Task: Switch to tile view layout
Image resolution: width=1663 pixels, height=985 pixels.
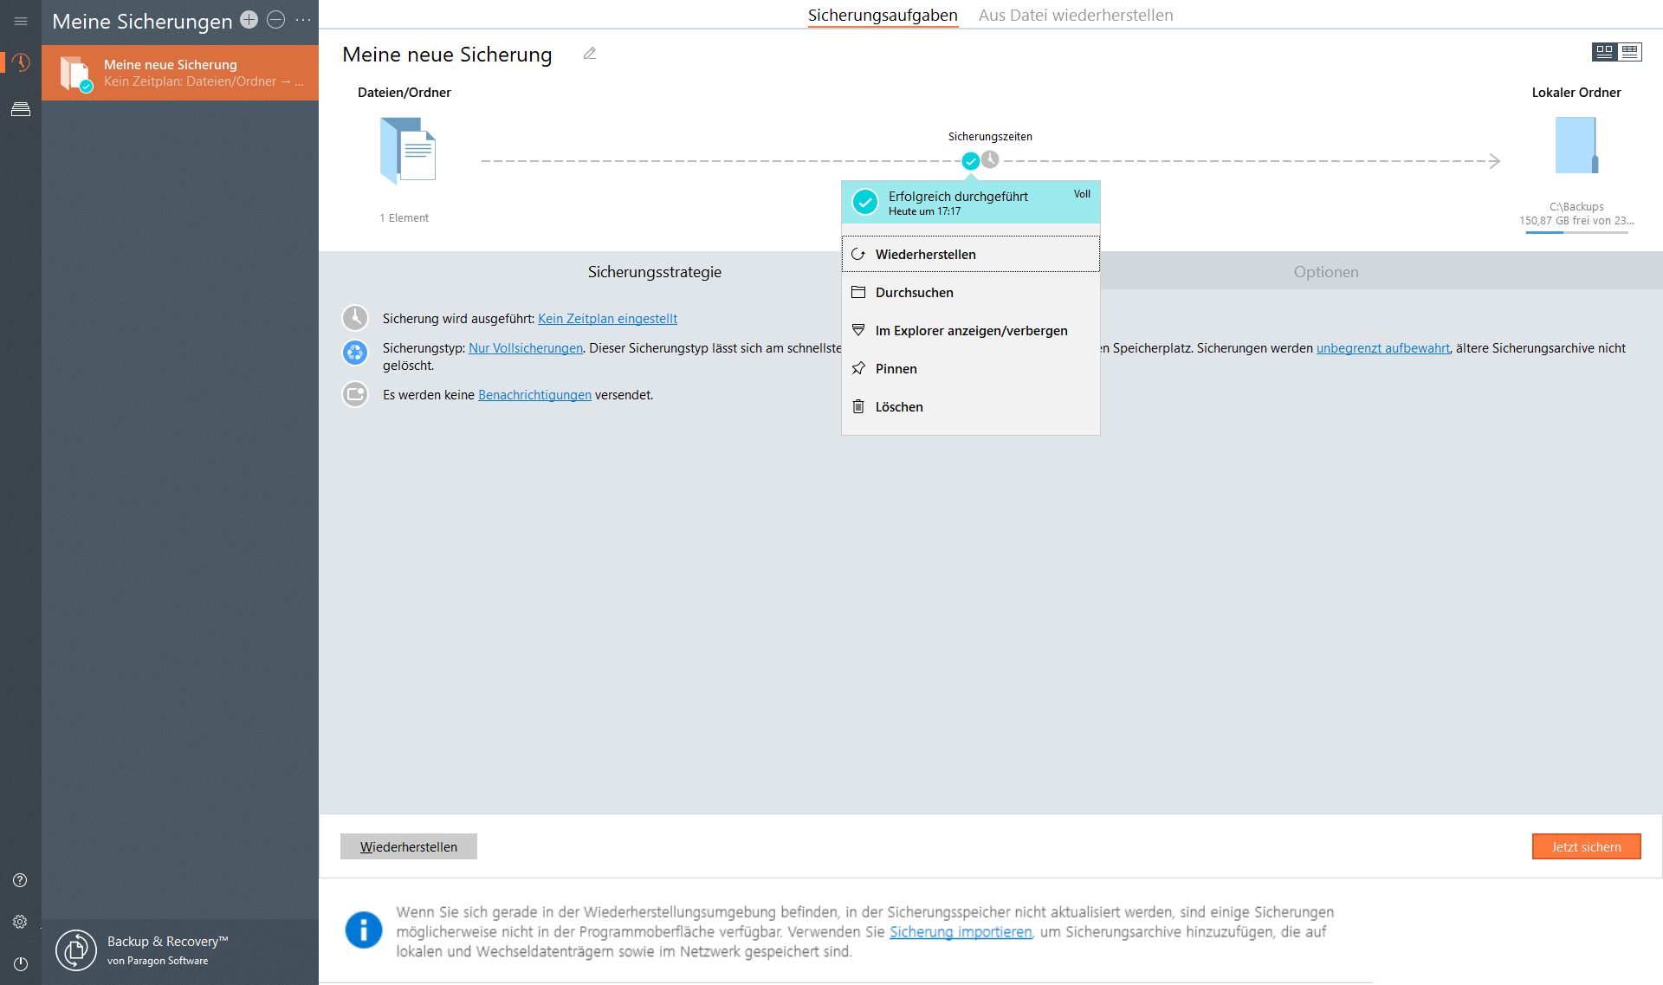Action: 1604,52
